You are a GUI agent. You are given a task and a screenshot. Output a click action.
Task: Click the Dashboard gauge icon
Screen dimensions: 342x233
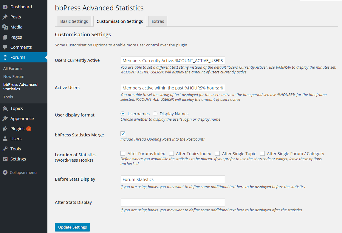pos(5,7)
